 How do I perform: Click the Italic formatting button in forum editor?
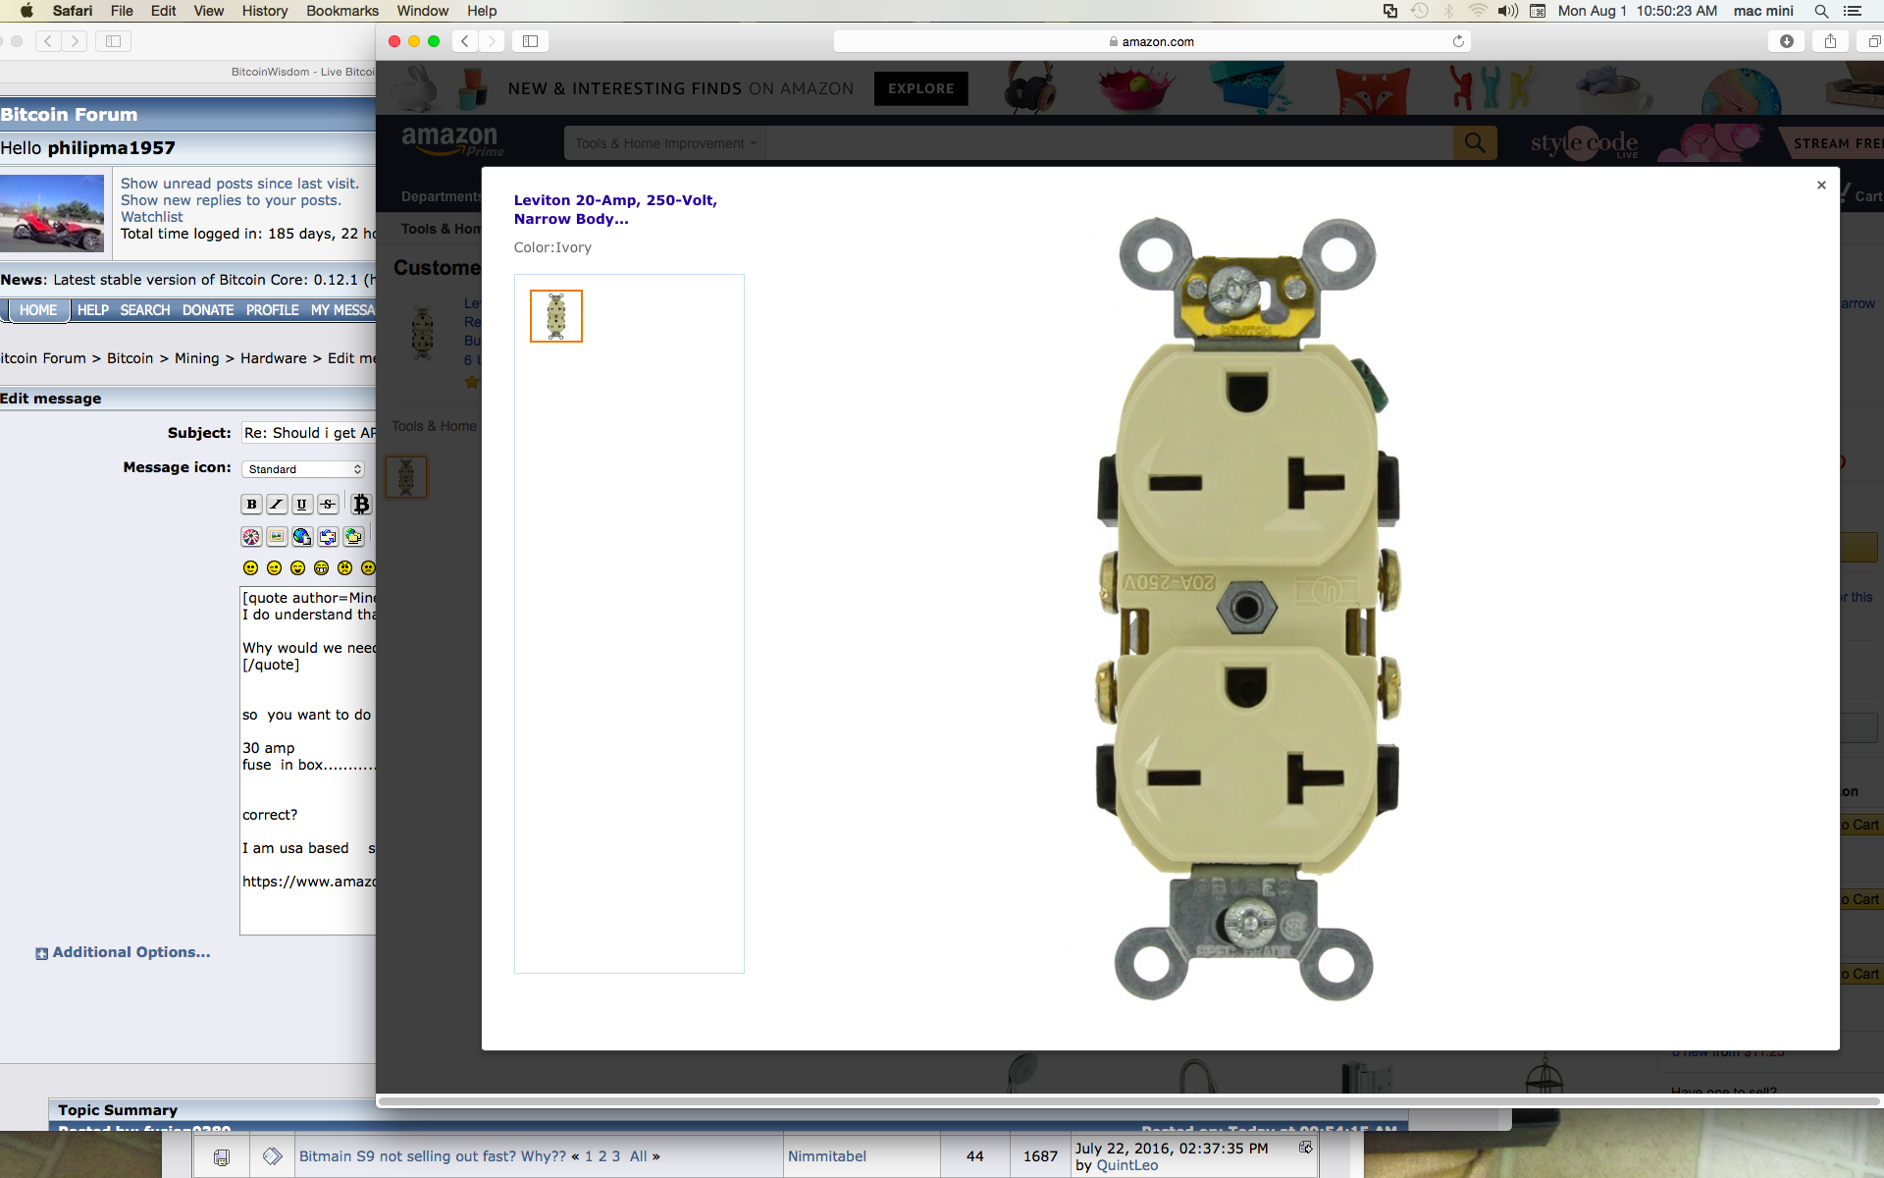point(277,505)
